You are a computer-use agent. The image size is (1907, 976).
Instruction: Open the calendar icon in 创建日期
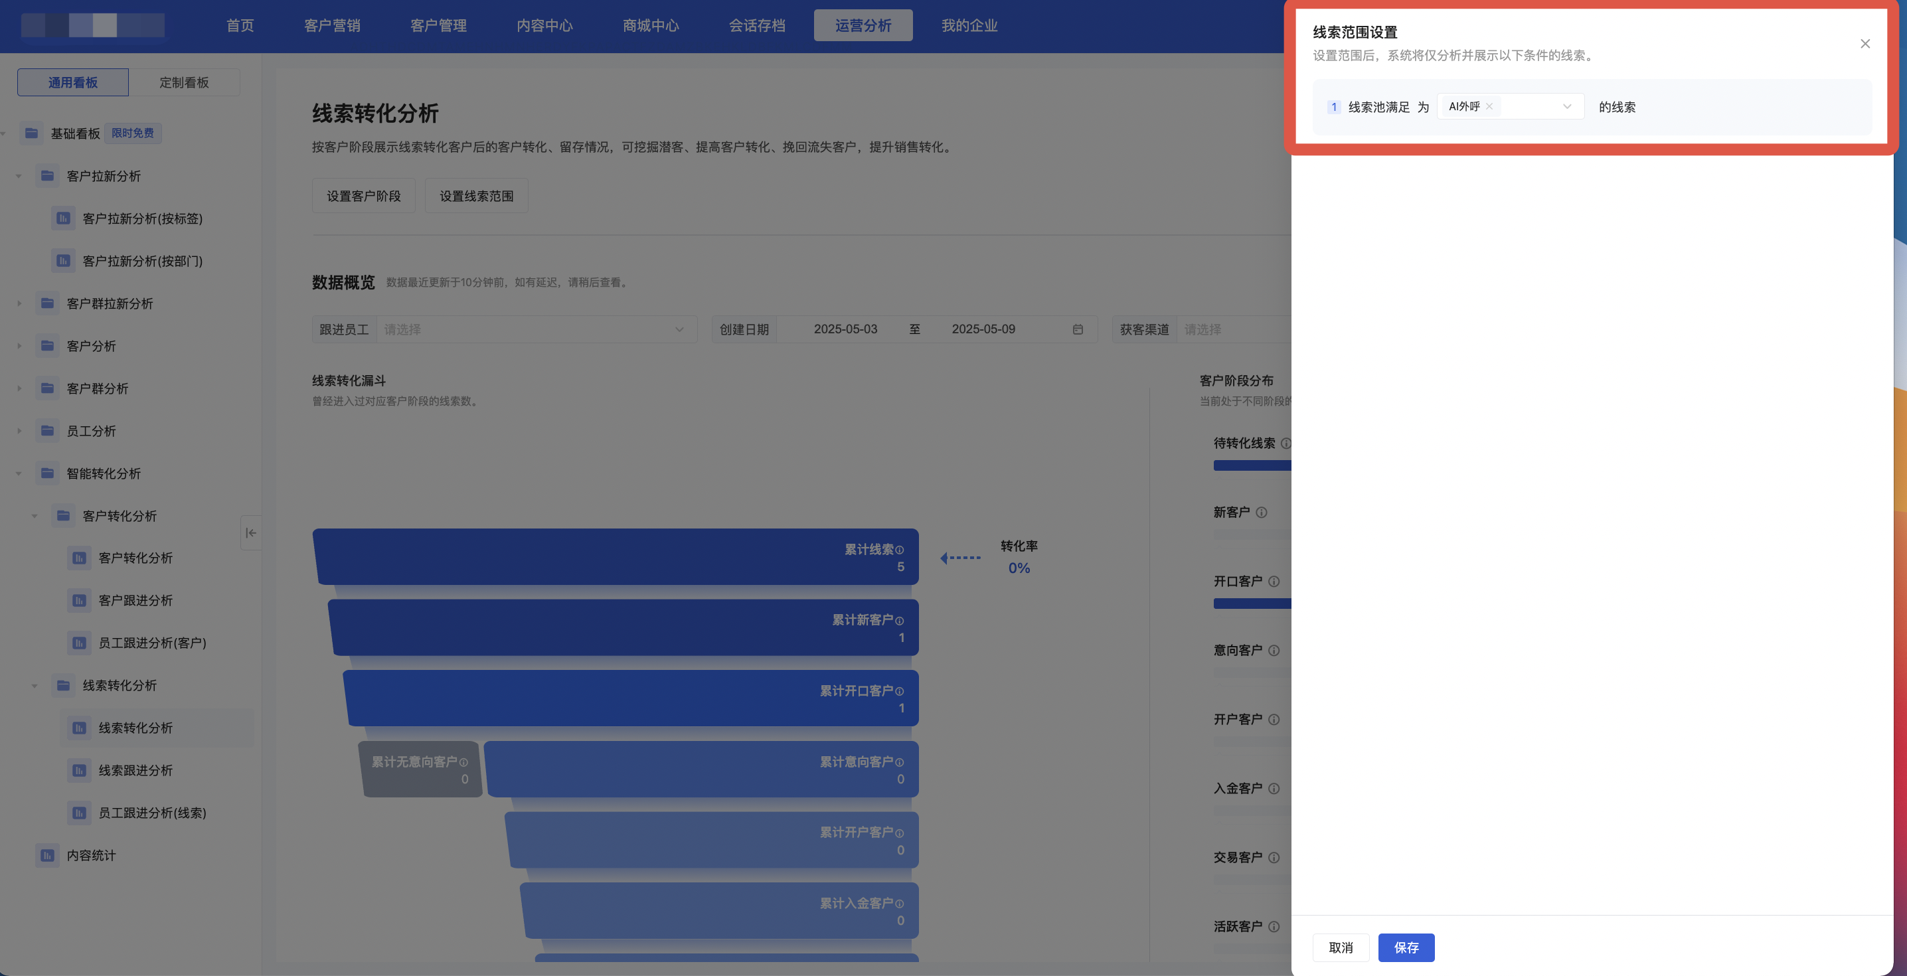coord(1077,329)
